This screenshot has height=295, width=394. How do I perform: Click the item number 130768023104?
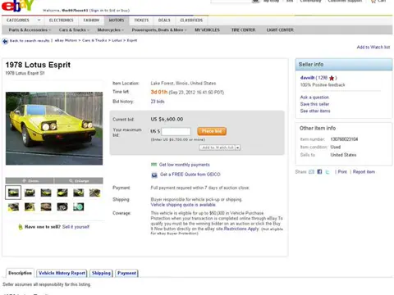point(344,139)
